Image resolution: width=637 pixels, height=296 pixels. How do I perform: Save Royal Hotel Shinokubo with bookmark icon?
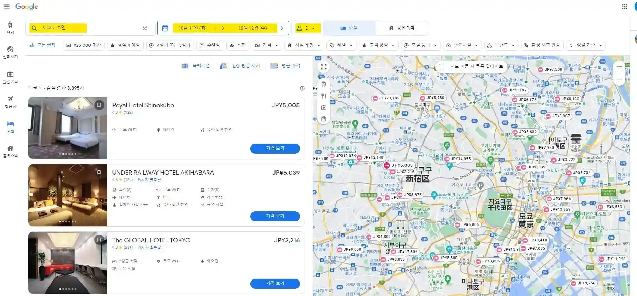point(99,105)
